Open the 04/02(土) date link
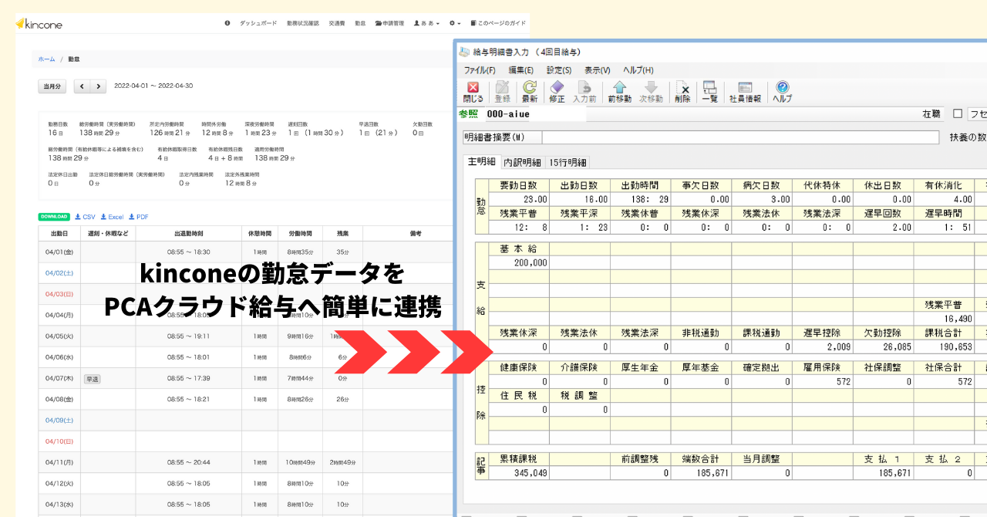This screenshot has height=517, width=987. [59, 273]
